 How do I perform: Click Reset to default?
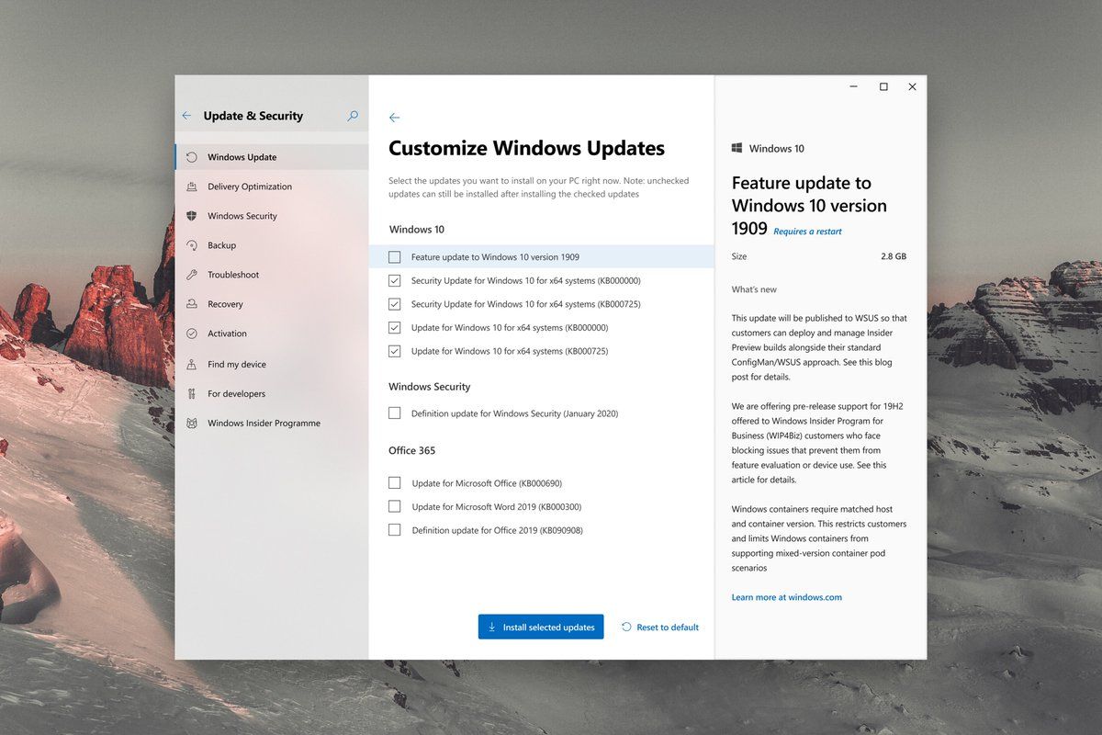(660, 628)
